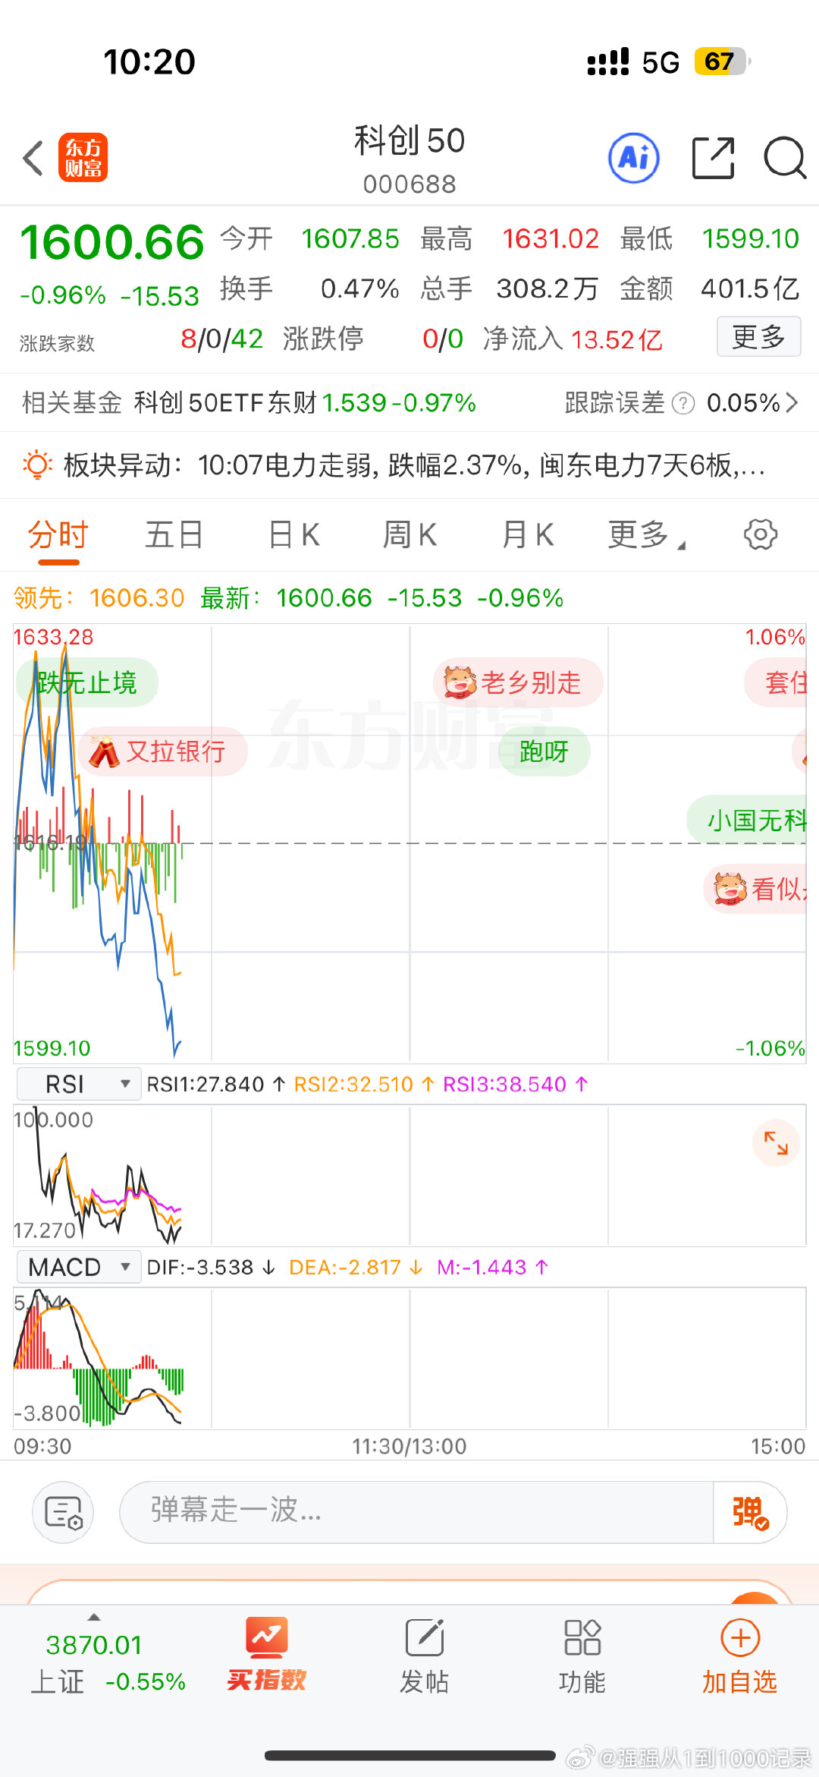Screen dimensions: 819x1777
Task: Expand the 上证 index ticker arrow
Action: coord(94,1617)
